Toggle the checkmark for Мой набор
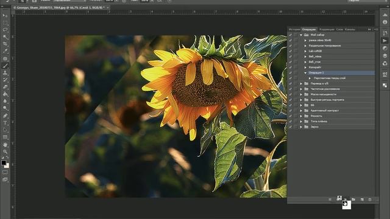 (290, 35)
